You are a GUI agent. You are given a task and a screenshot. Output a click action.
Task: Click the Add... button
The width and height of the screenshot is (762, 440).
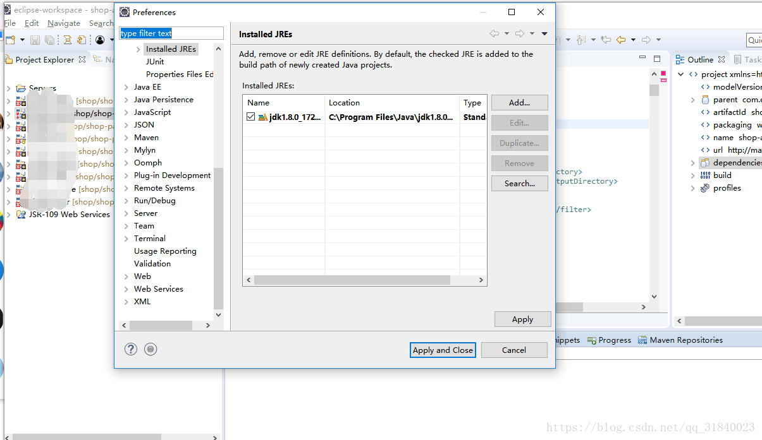coord(519,102)
